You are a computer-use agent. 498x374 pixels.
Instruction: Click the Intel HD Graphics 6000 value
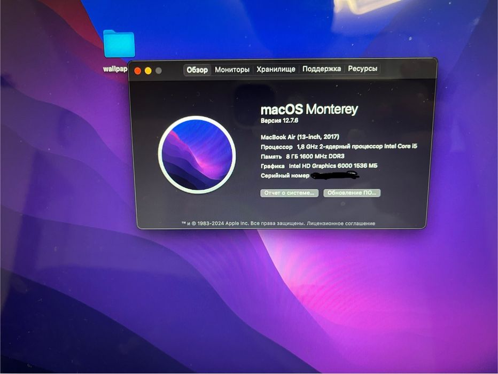coord(333,166)
